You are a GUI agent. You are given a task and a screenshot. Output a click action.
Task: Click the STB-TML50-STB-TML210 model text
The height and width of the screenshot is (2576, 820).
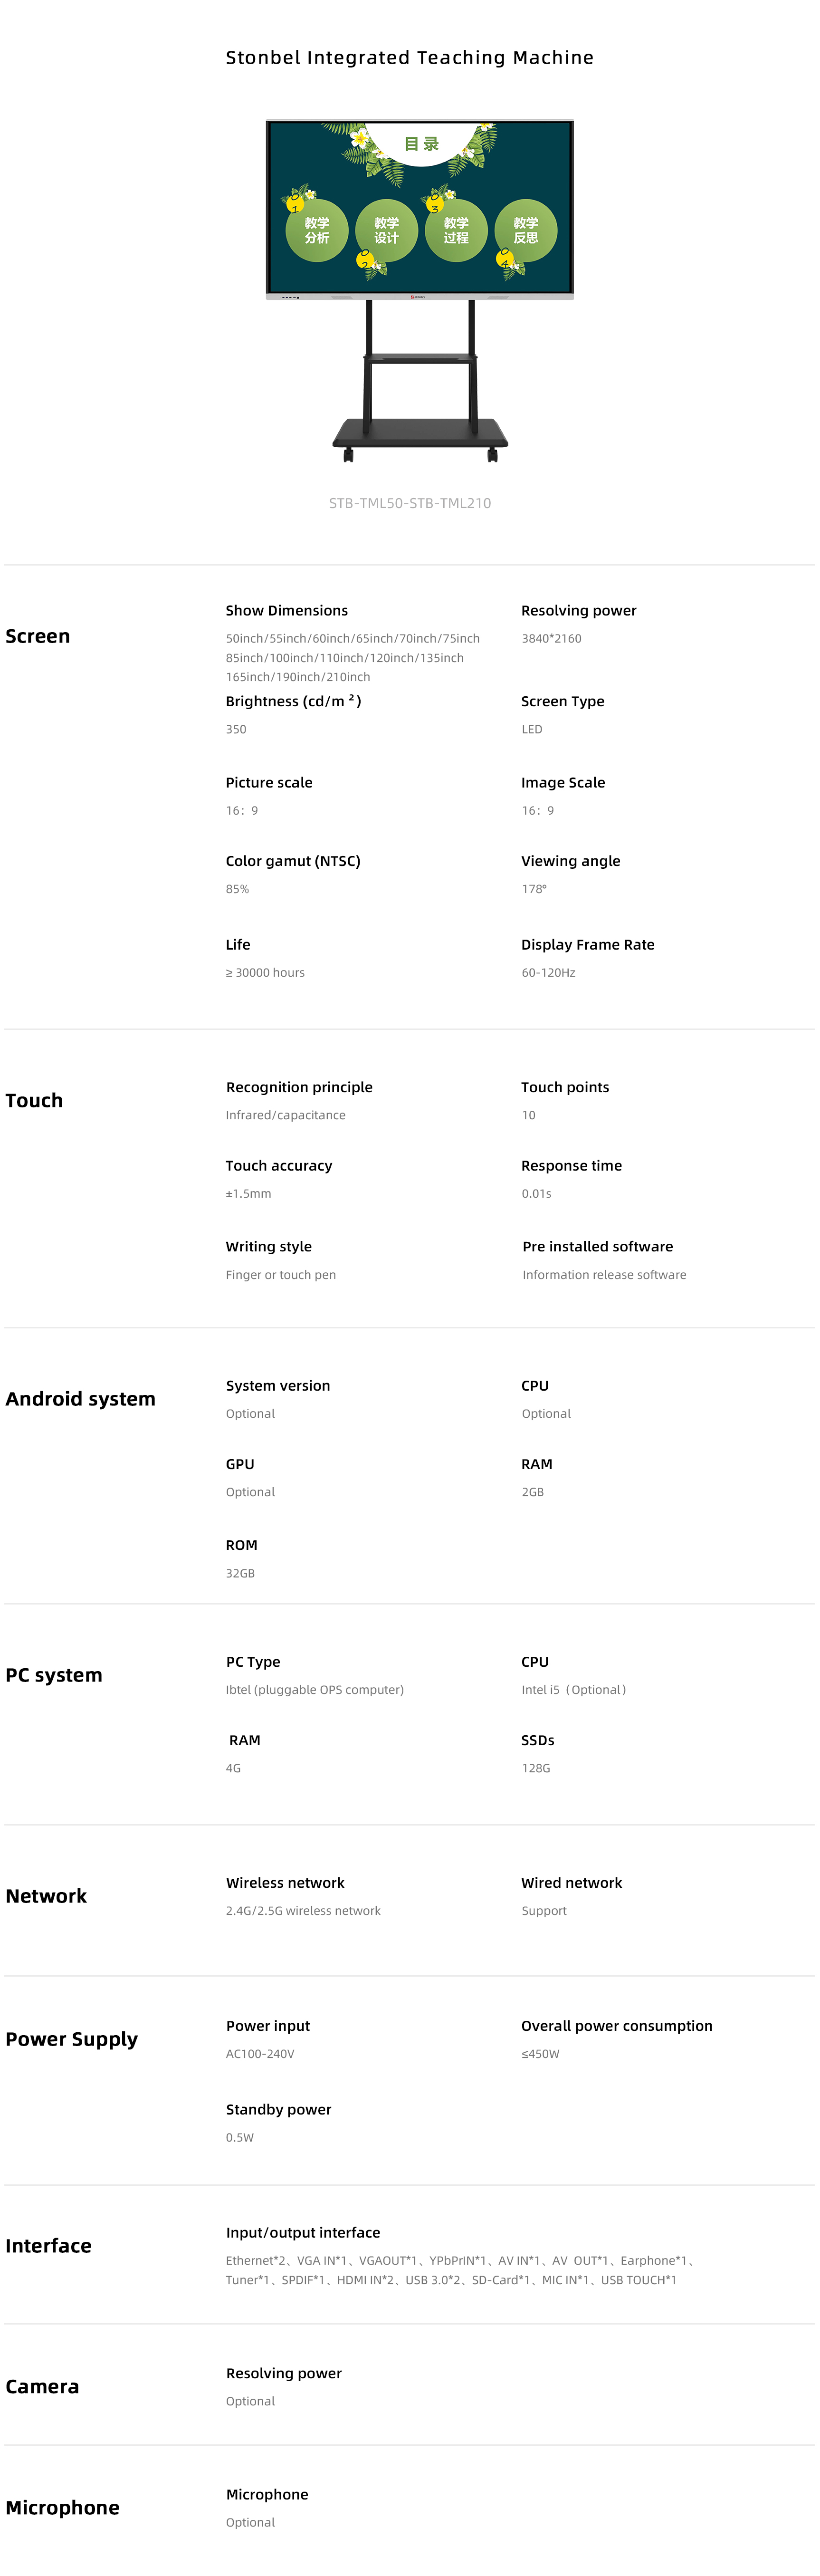410,503
